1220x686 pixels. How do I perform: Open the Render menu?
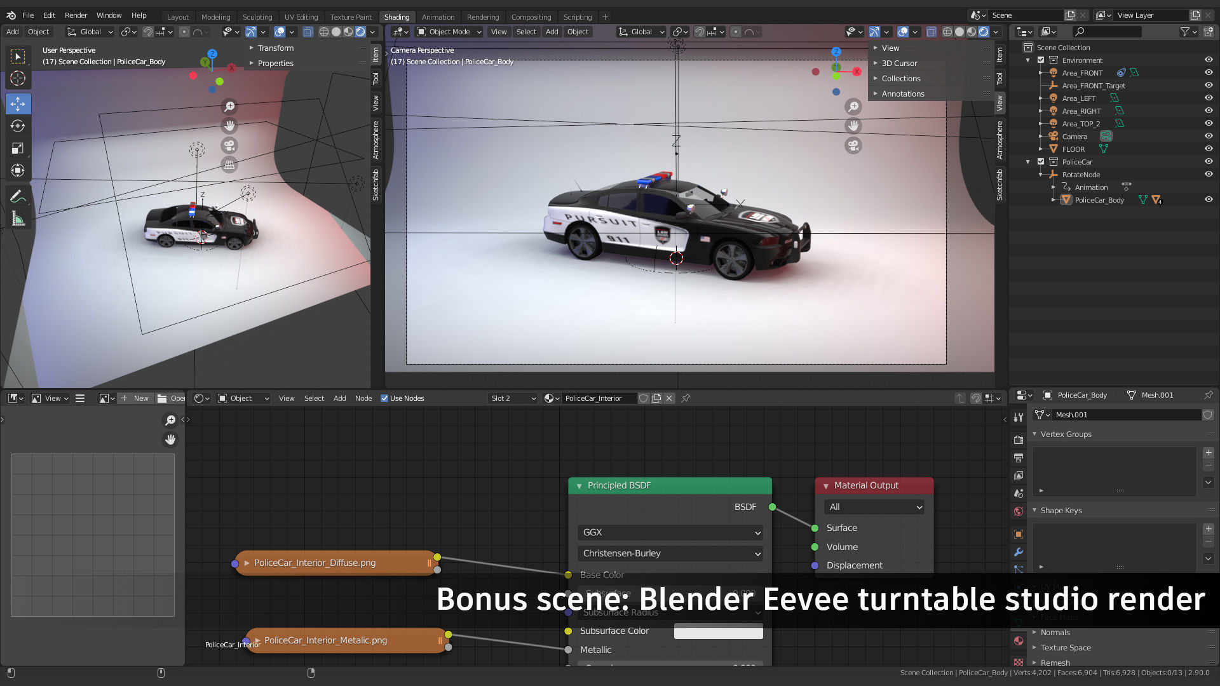[x=76, y=15]
